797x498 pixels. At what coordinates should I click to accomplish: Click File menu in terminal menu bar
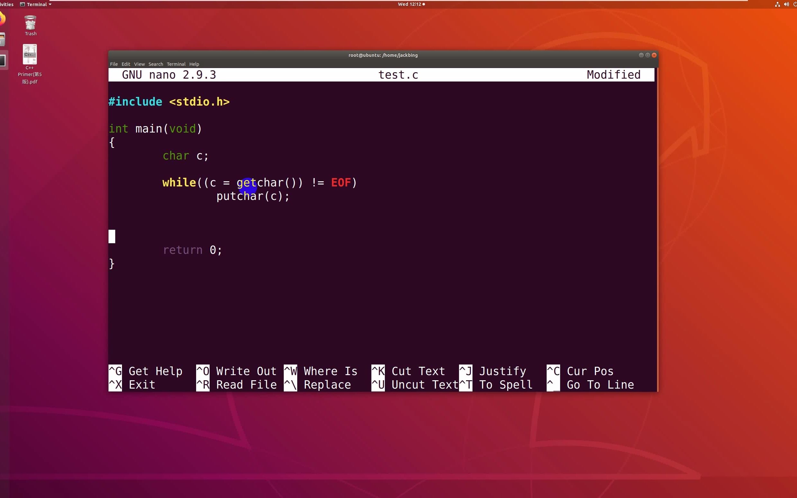(x=114, y=64)
